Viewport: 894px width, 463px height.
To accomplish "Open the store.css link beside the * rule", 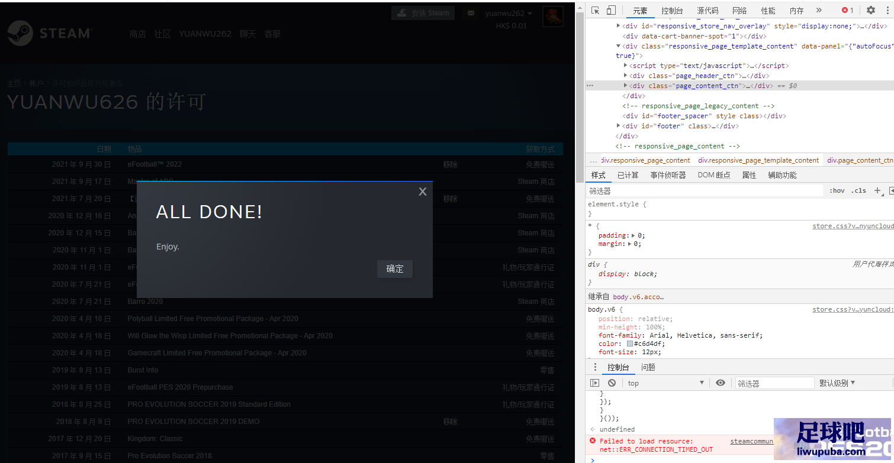I will coord(853,226).
